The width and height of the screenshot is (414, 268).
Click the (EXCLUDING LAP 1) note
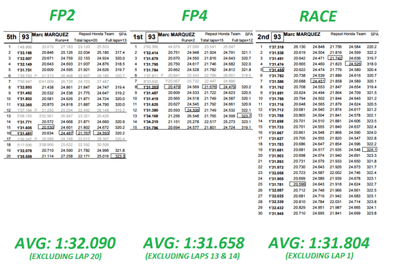[x=319, y=256]
